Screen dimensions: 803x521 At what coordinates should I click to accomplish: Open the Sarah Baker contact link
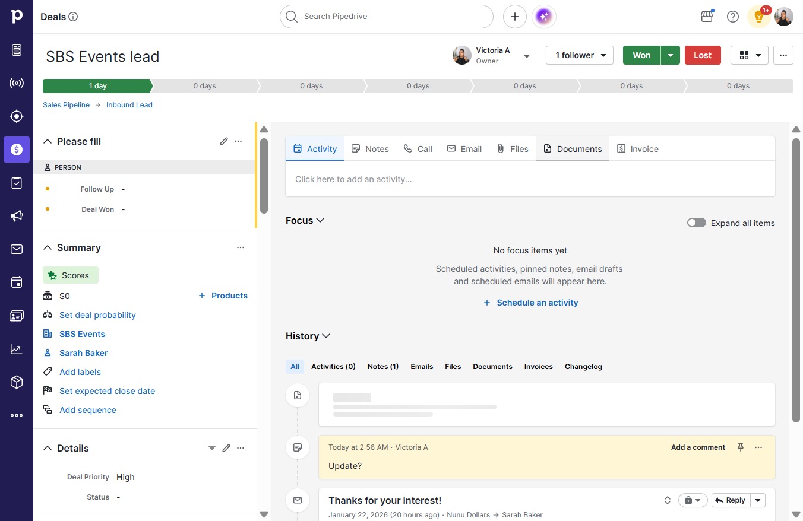tap(84, 353)
